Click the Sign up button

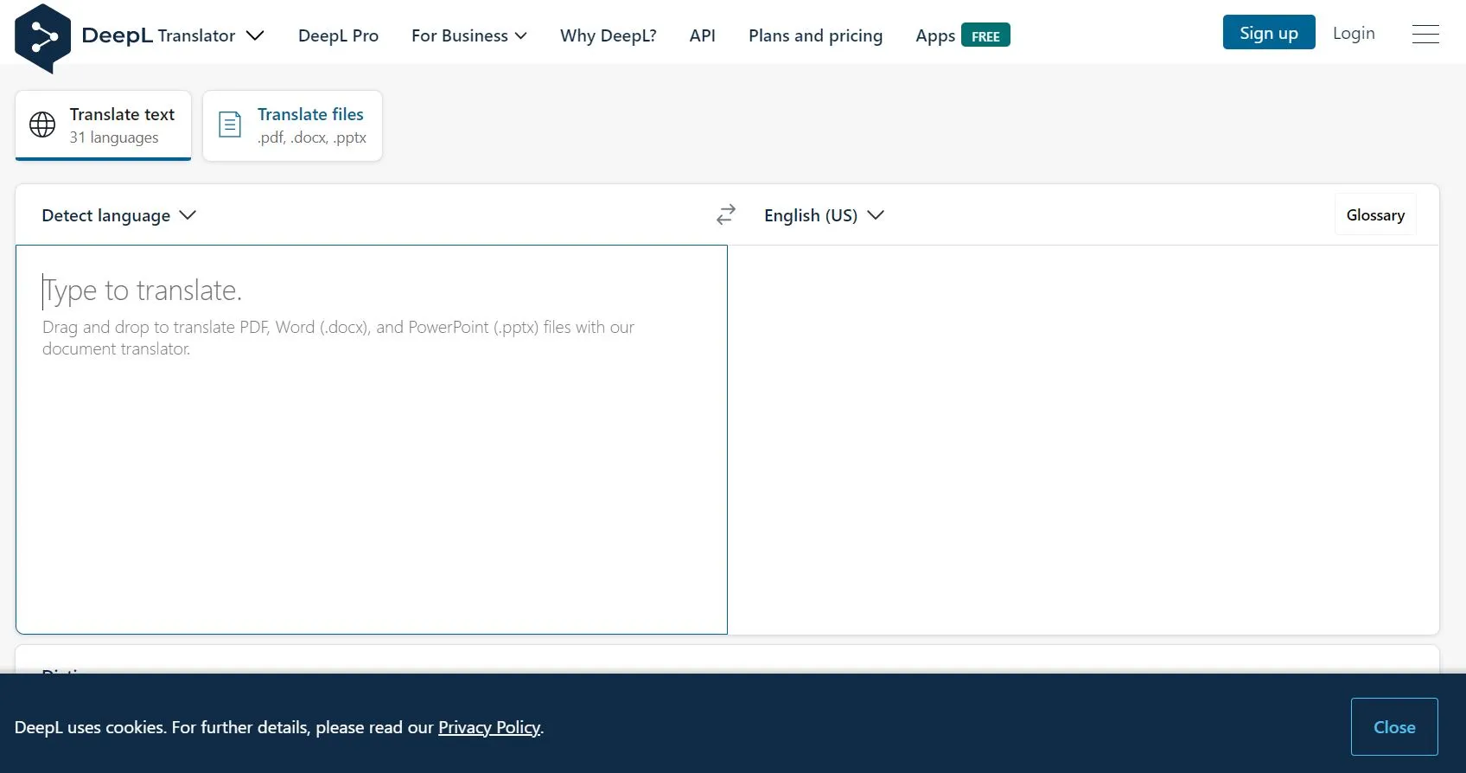click(x=1269, y=32)
